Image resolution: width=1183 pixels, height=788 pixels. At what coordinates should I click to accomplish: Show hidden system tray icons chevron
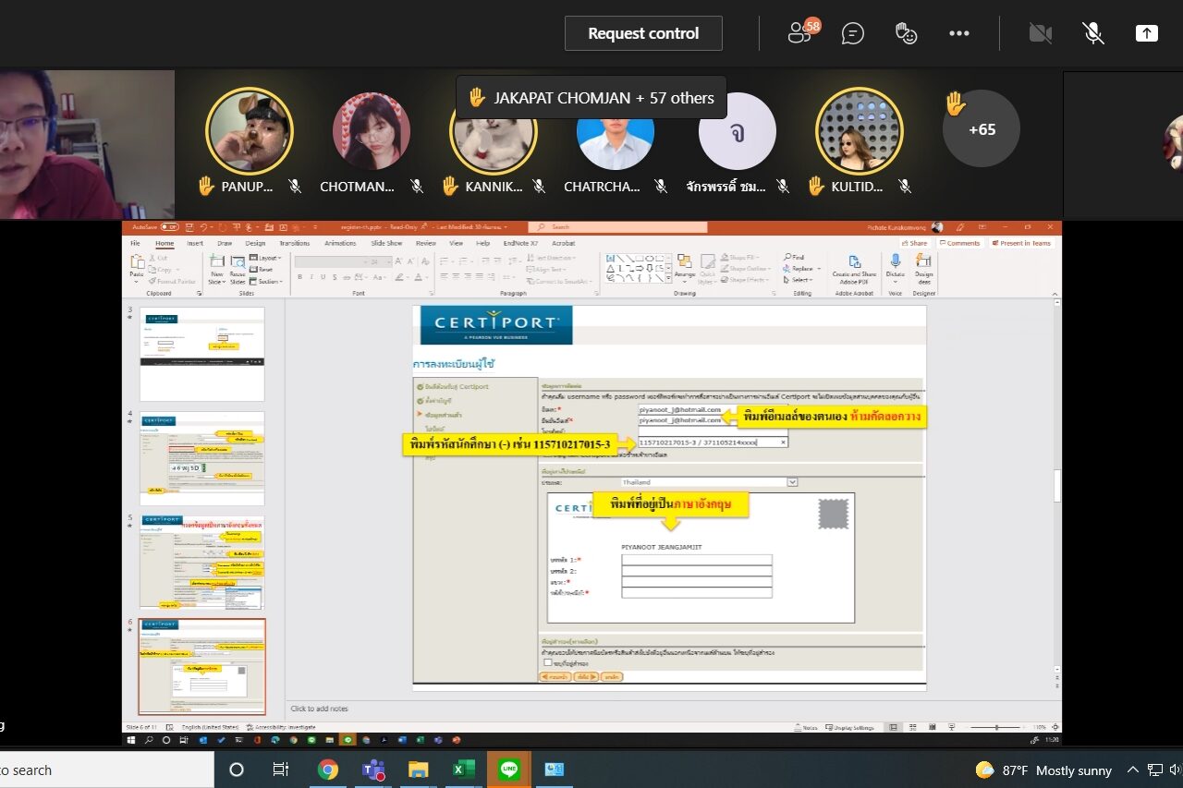(1132, 770)
